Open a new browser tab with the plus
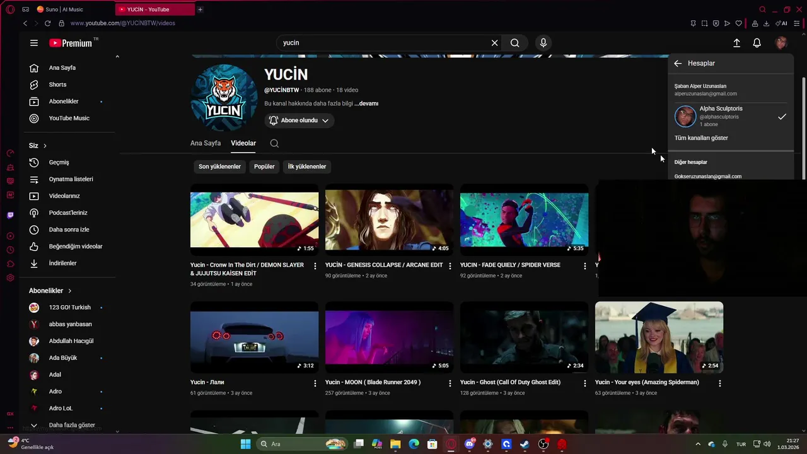The width and height of the screenshot is (807, 454). 200,9
